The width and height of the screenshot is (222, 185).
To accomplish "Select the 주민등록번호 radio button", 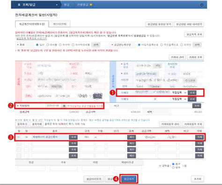I will click(x=162, y=45).
